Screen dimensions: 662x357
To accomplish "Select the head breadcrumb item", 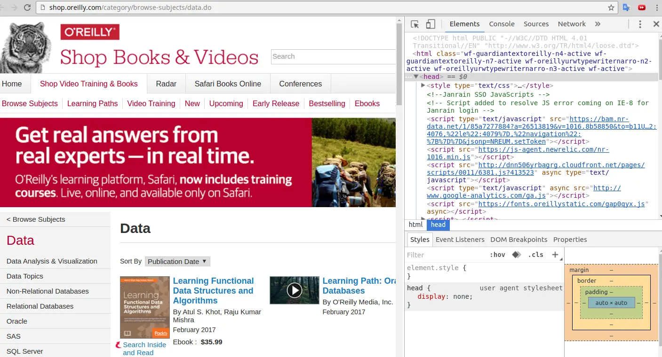I will (x=438, y=225).
